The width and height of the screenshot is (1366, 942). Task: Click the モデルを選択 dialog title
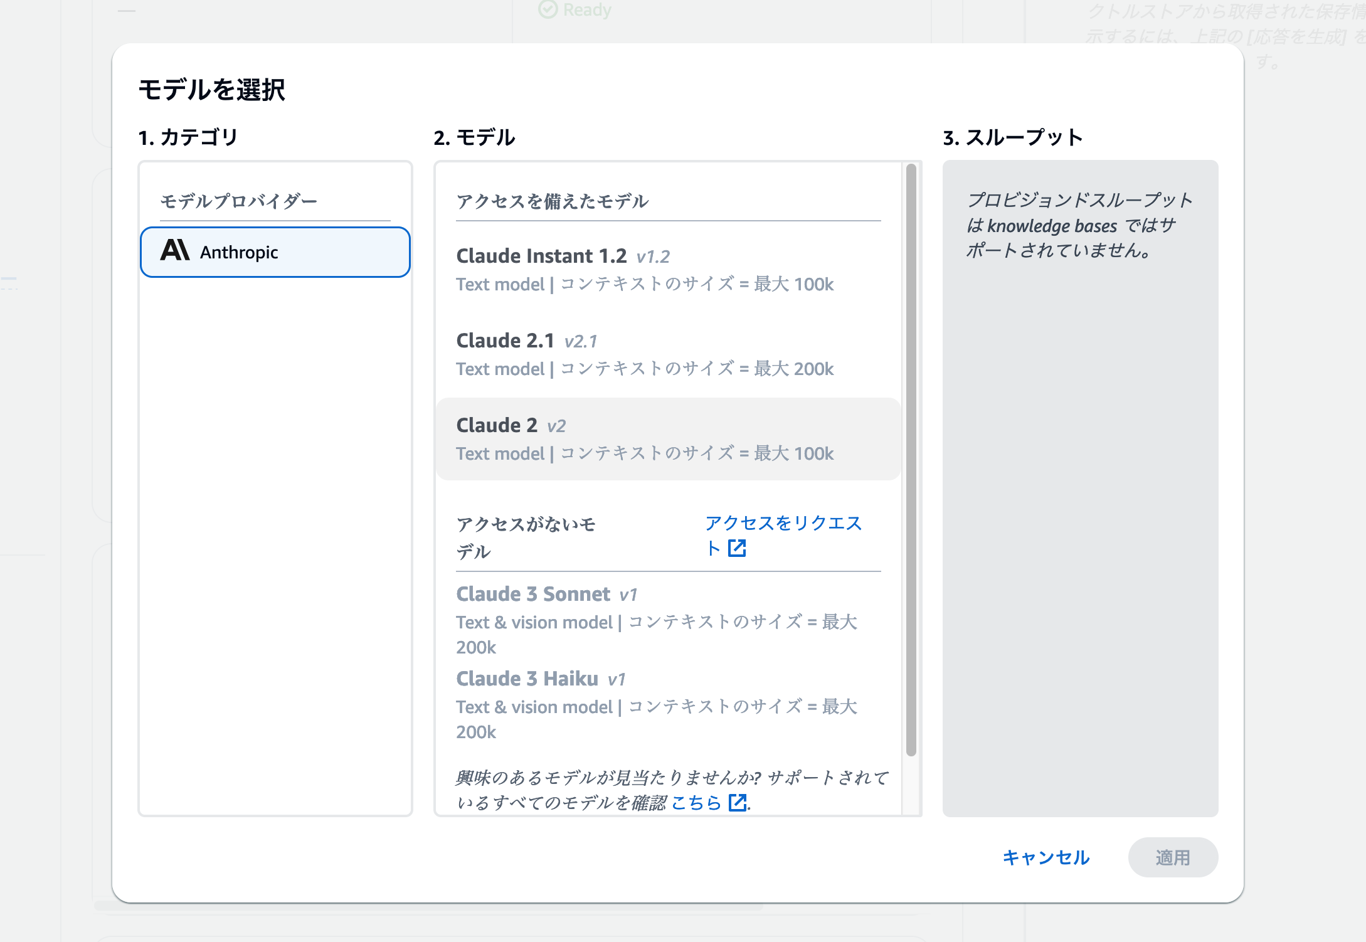[213, 89]
